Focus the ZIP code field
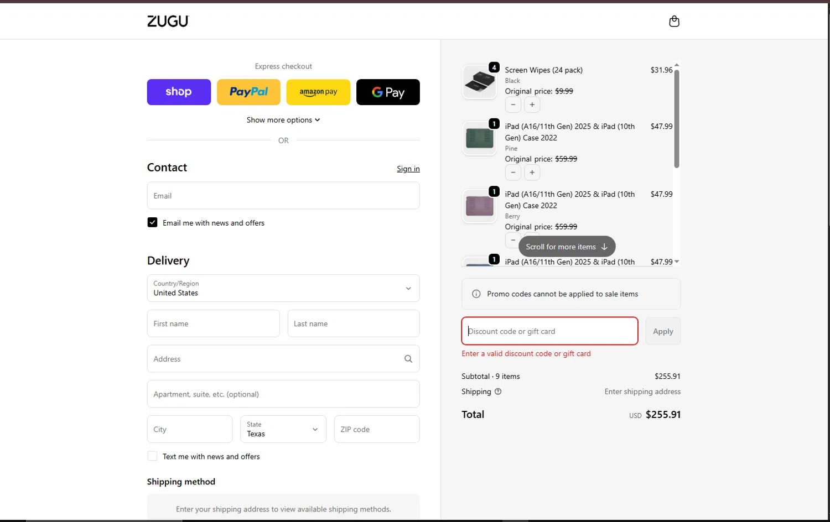 [377, 429]
